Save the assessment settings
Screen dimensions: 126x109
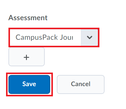(x=29, y=84)
